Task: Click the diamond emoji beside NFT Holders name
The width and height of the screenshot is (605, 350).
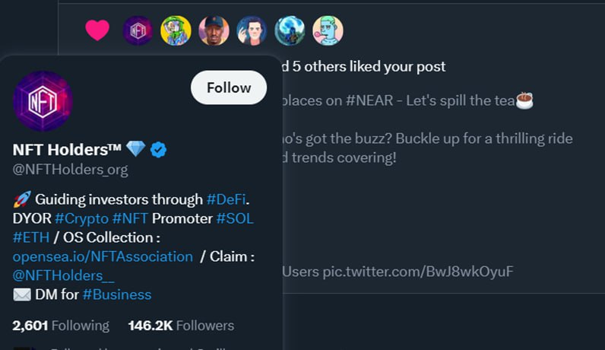Action: pyautogui.click(x=136, y=149)
